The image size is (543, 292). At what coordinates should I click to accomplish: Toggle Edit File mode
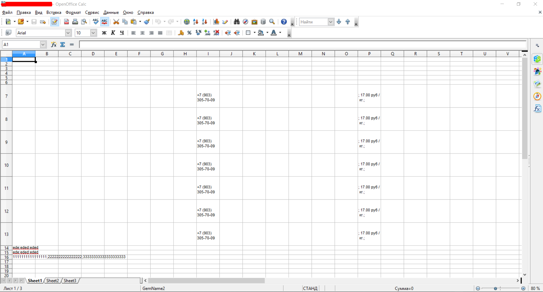(x=54, y=22)
